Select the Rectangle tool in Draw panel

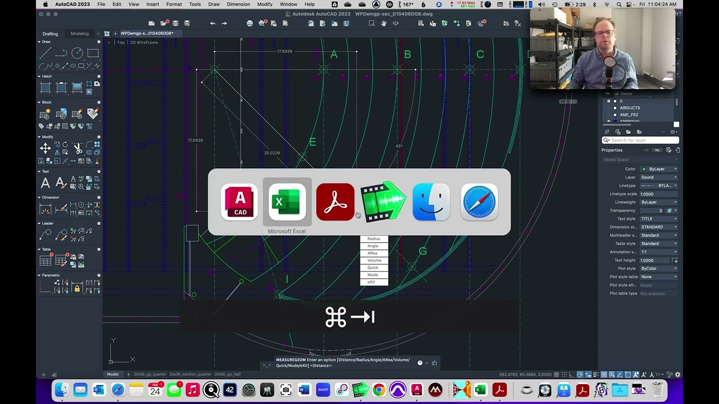point(93,53)
